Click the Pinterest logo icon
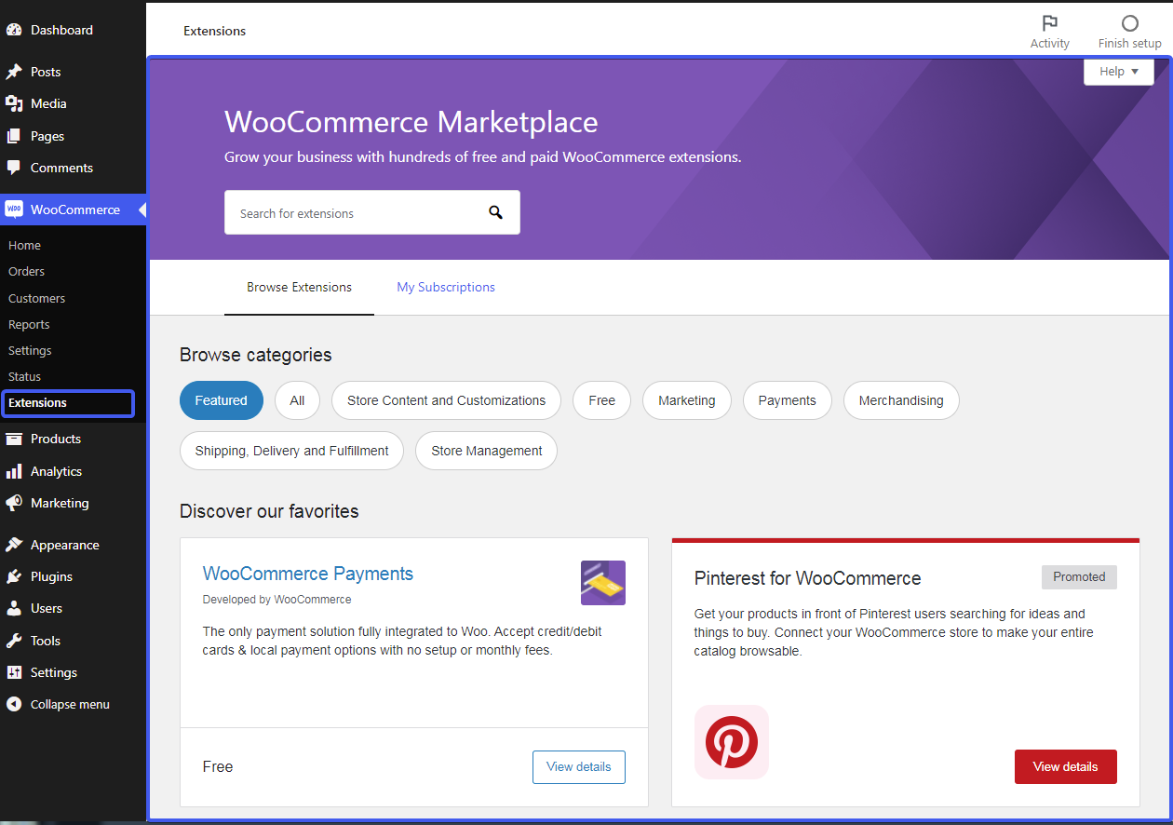 click(731, 742)
